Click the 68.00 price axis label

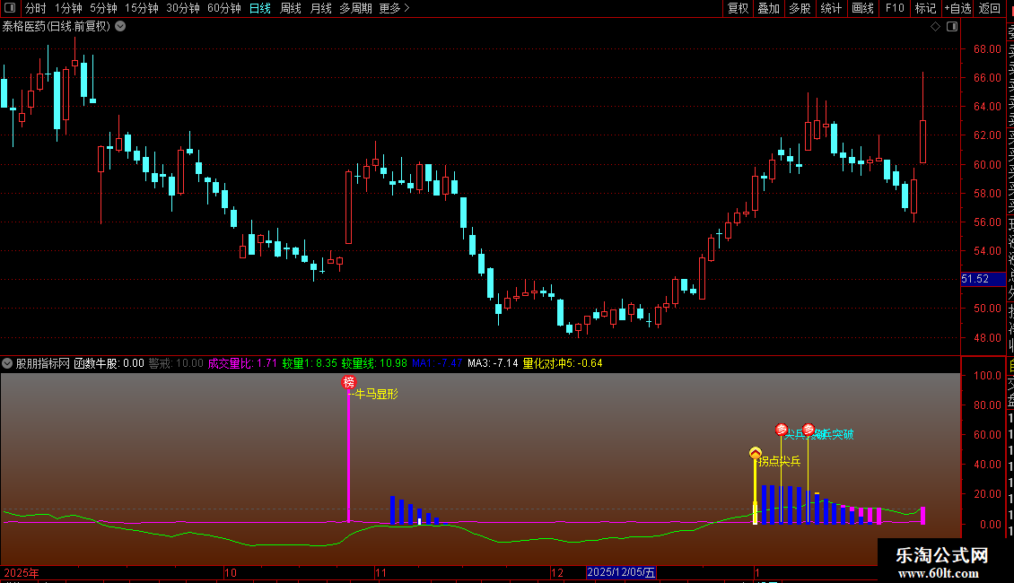pos(987,49)
